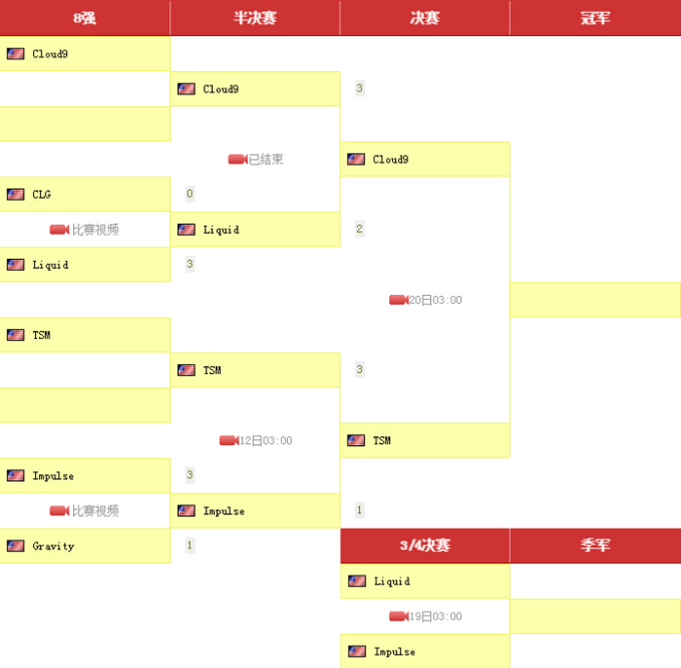This screenshot has width=681, height=668.
Task: Click the empty third-place slot under 季军
Action: [x=595, y=616]
